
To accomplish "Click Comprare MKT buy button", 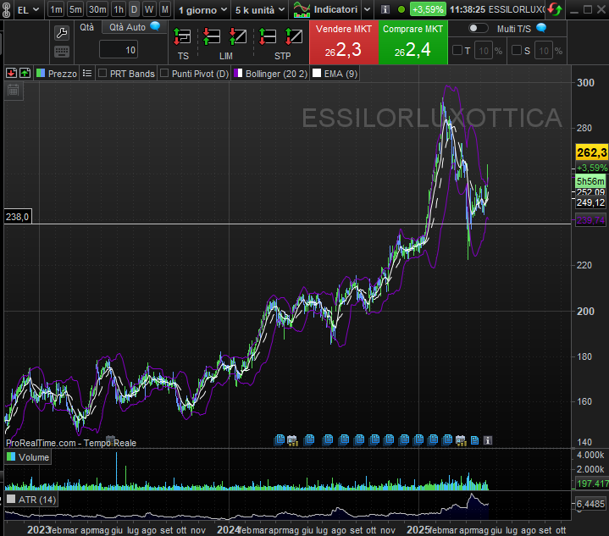I will (412, 42).
